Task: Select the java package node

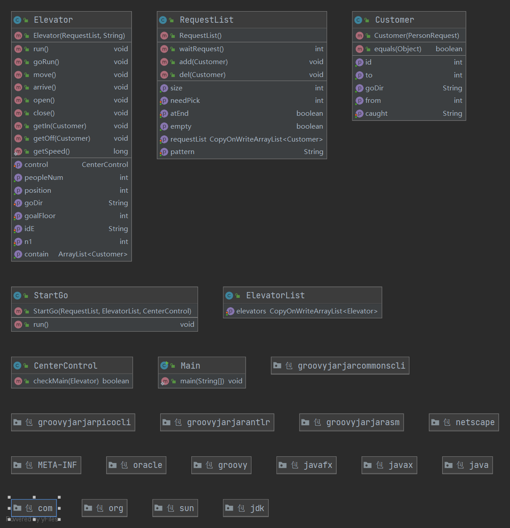Action: pos(467,465)
